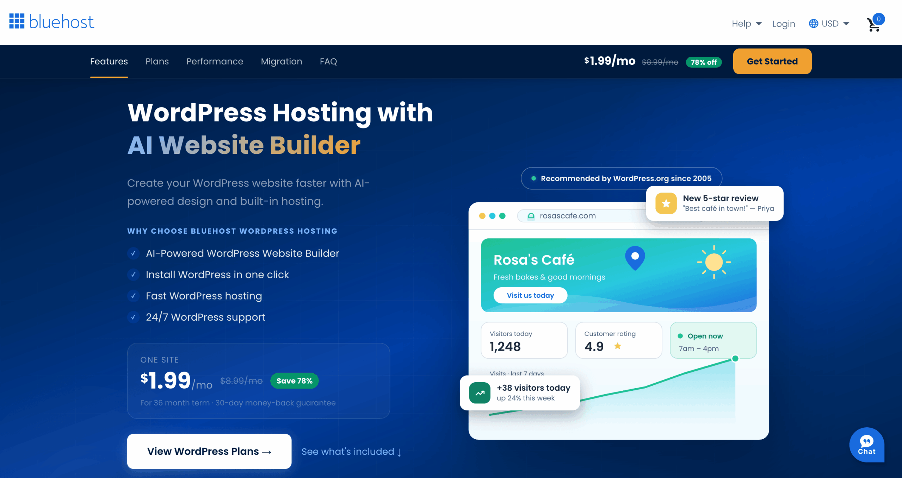
Task: Click the Rosa's Café heading
Action: (x=534, y=260)
